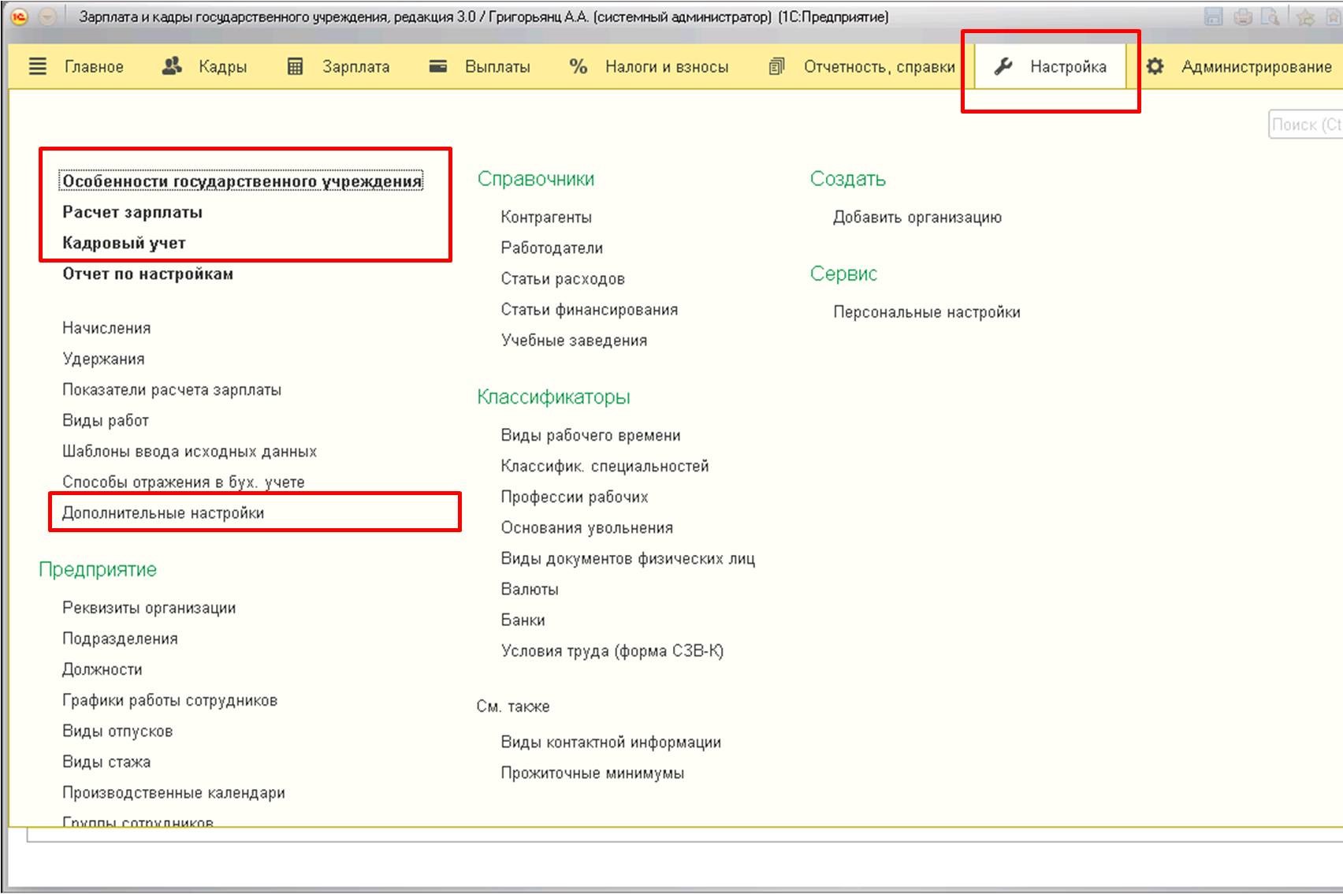This screenshot has width=1343, height=894.
Task: Open the Кадровый учет settings
Action: [x=124, y=243]
